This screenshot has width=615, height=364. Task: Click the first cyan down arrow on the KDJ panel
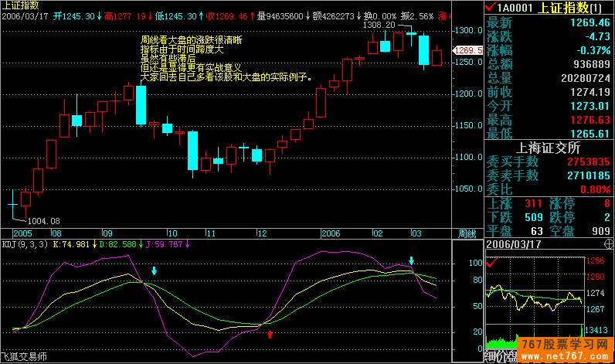(155, 271)
